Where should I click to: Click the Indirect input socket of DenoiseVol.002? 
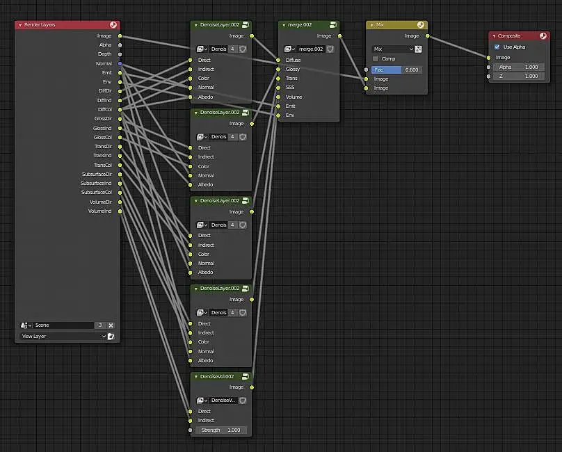tap(191, 421)
